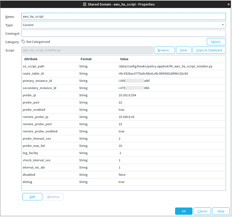The width and height of the screenshot is (232, 217).
Task: Select the check_interval_sec attribute
Action: (124, 160)
